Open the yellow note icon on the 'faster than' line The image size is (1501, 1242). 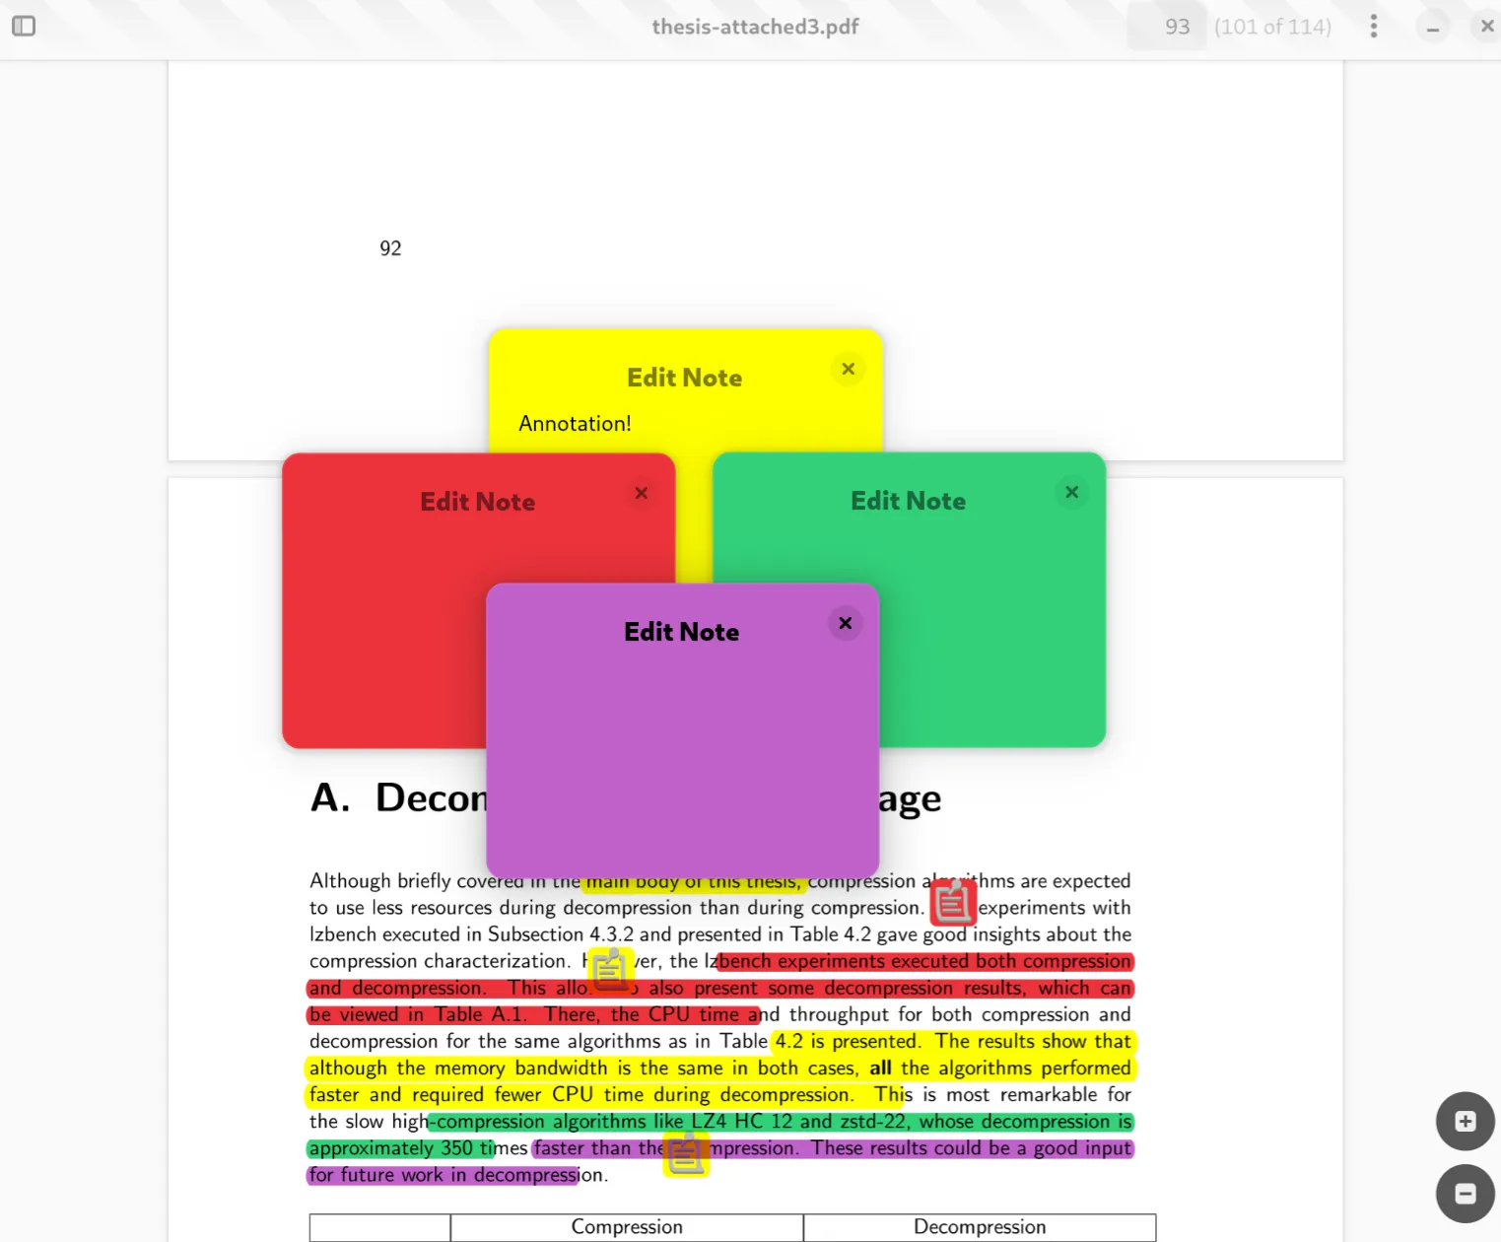[686, 1153]
